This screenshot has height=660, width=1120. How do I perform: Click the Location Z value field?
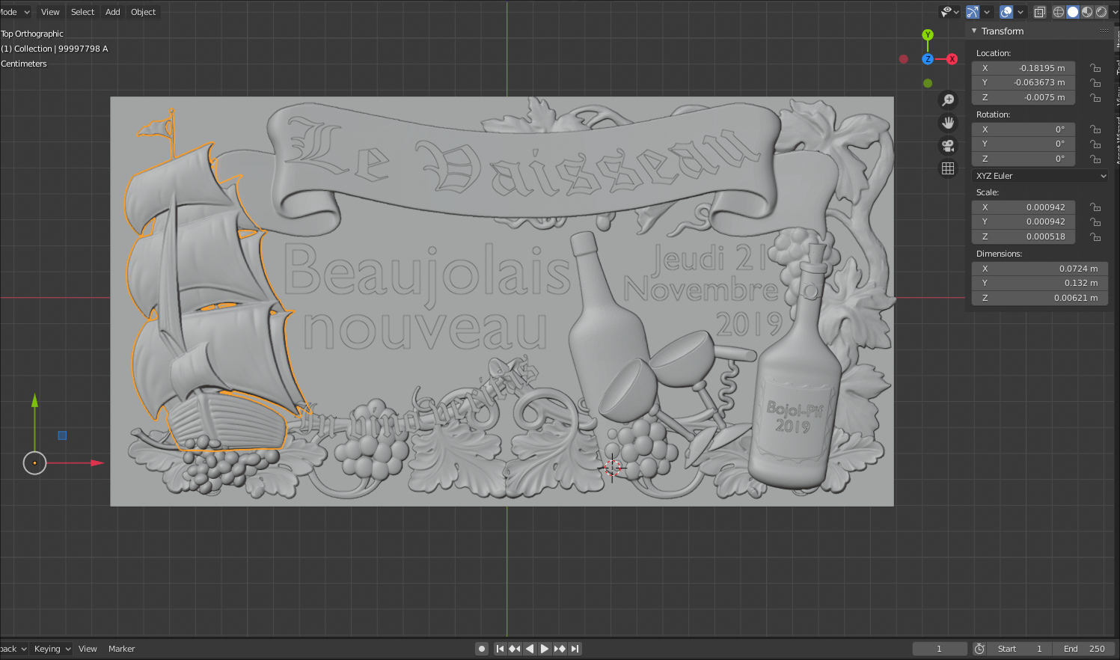[1023, 98]
